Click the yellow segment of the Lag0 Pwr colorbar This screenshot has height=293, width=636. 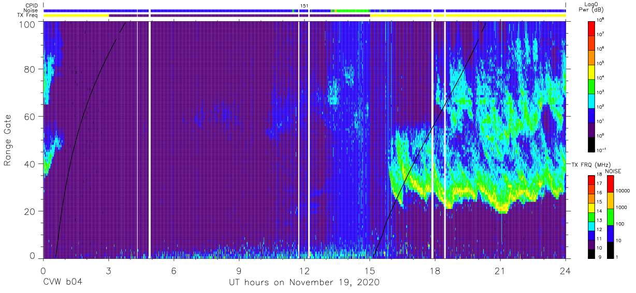(x=591, y=71)
